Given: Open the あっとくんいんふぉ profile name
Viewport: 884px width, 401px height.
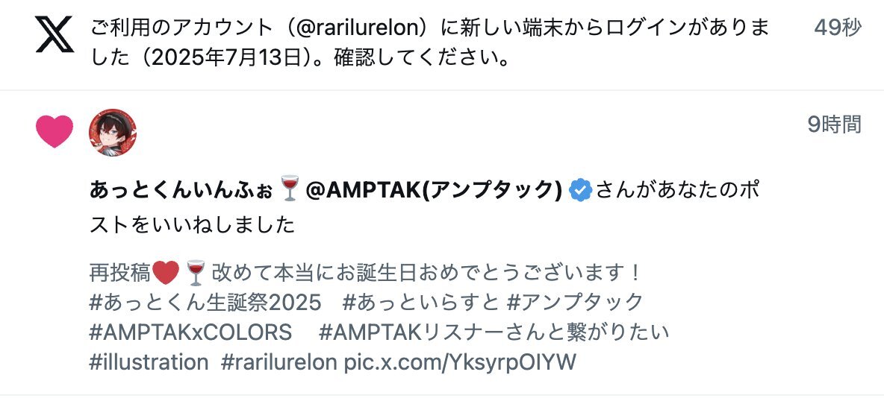Looking at the screenshot, I should pyautogui.click(x=183, y=190).
